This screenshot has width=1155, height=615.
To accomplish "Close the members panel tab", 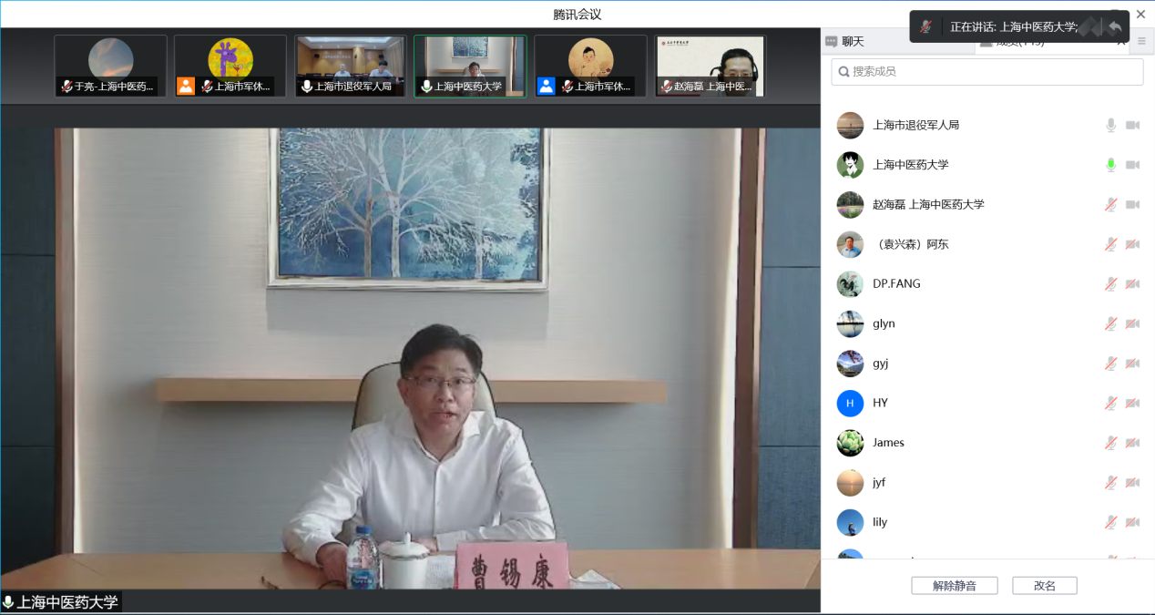I will [x=1121, y=42].
